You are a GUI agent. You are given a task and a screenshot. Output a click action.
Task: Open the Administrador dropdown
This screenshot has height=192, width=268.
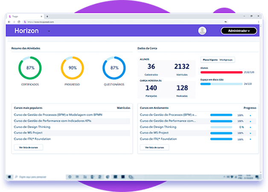(x=239, y=31)
